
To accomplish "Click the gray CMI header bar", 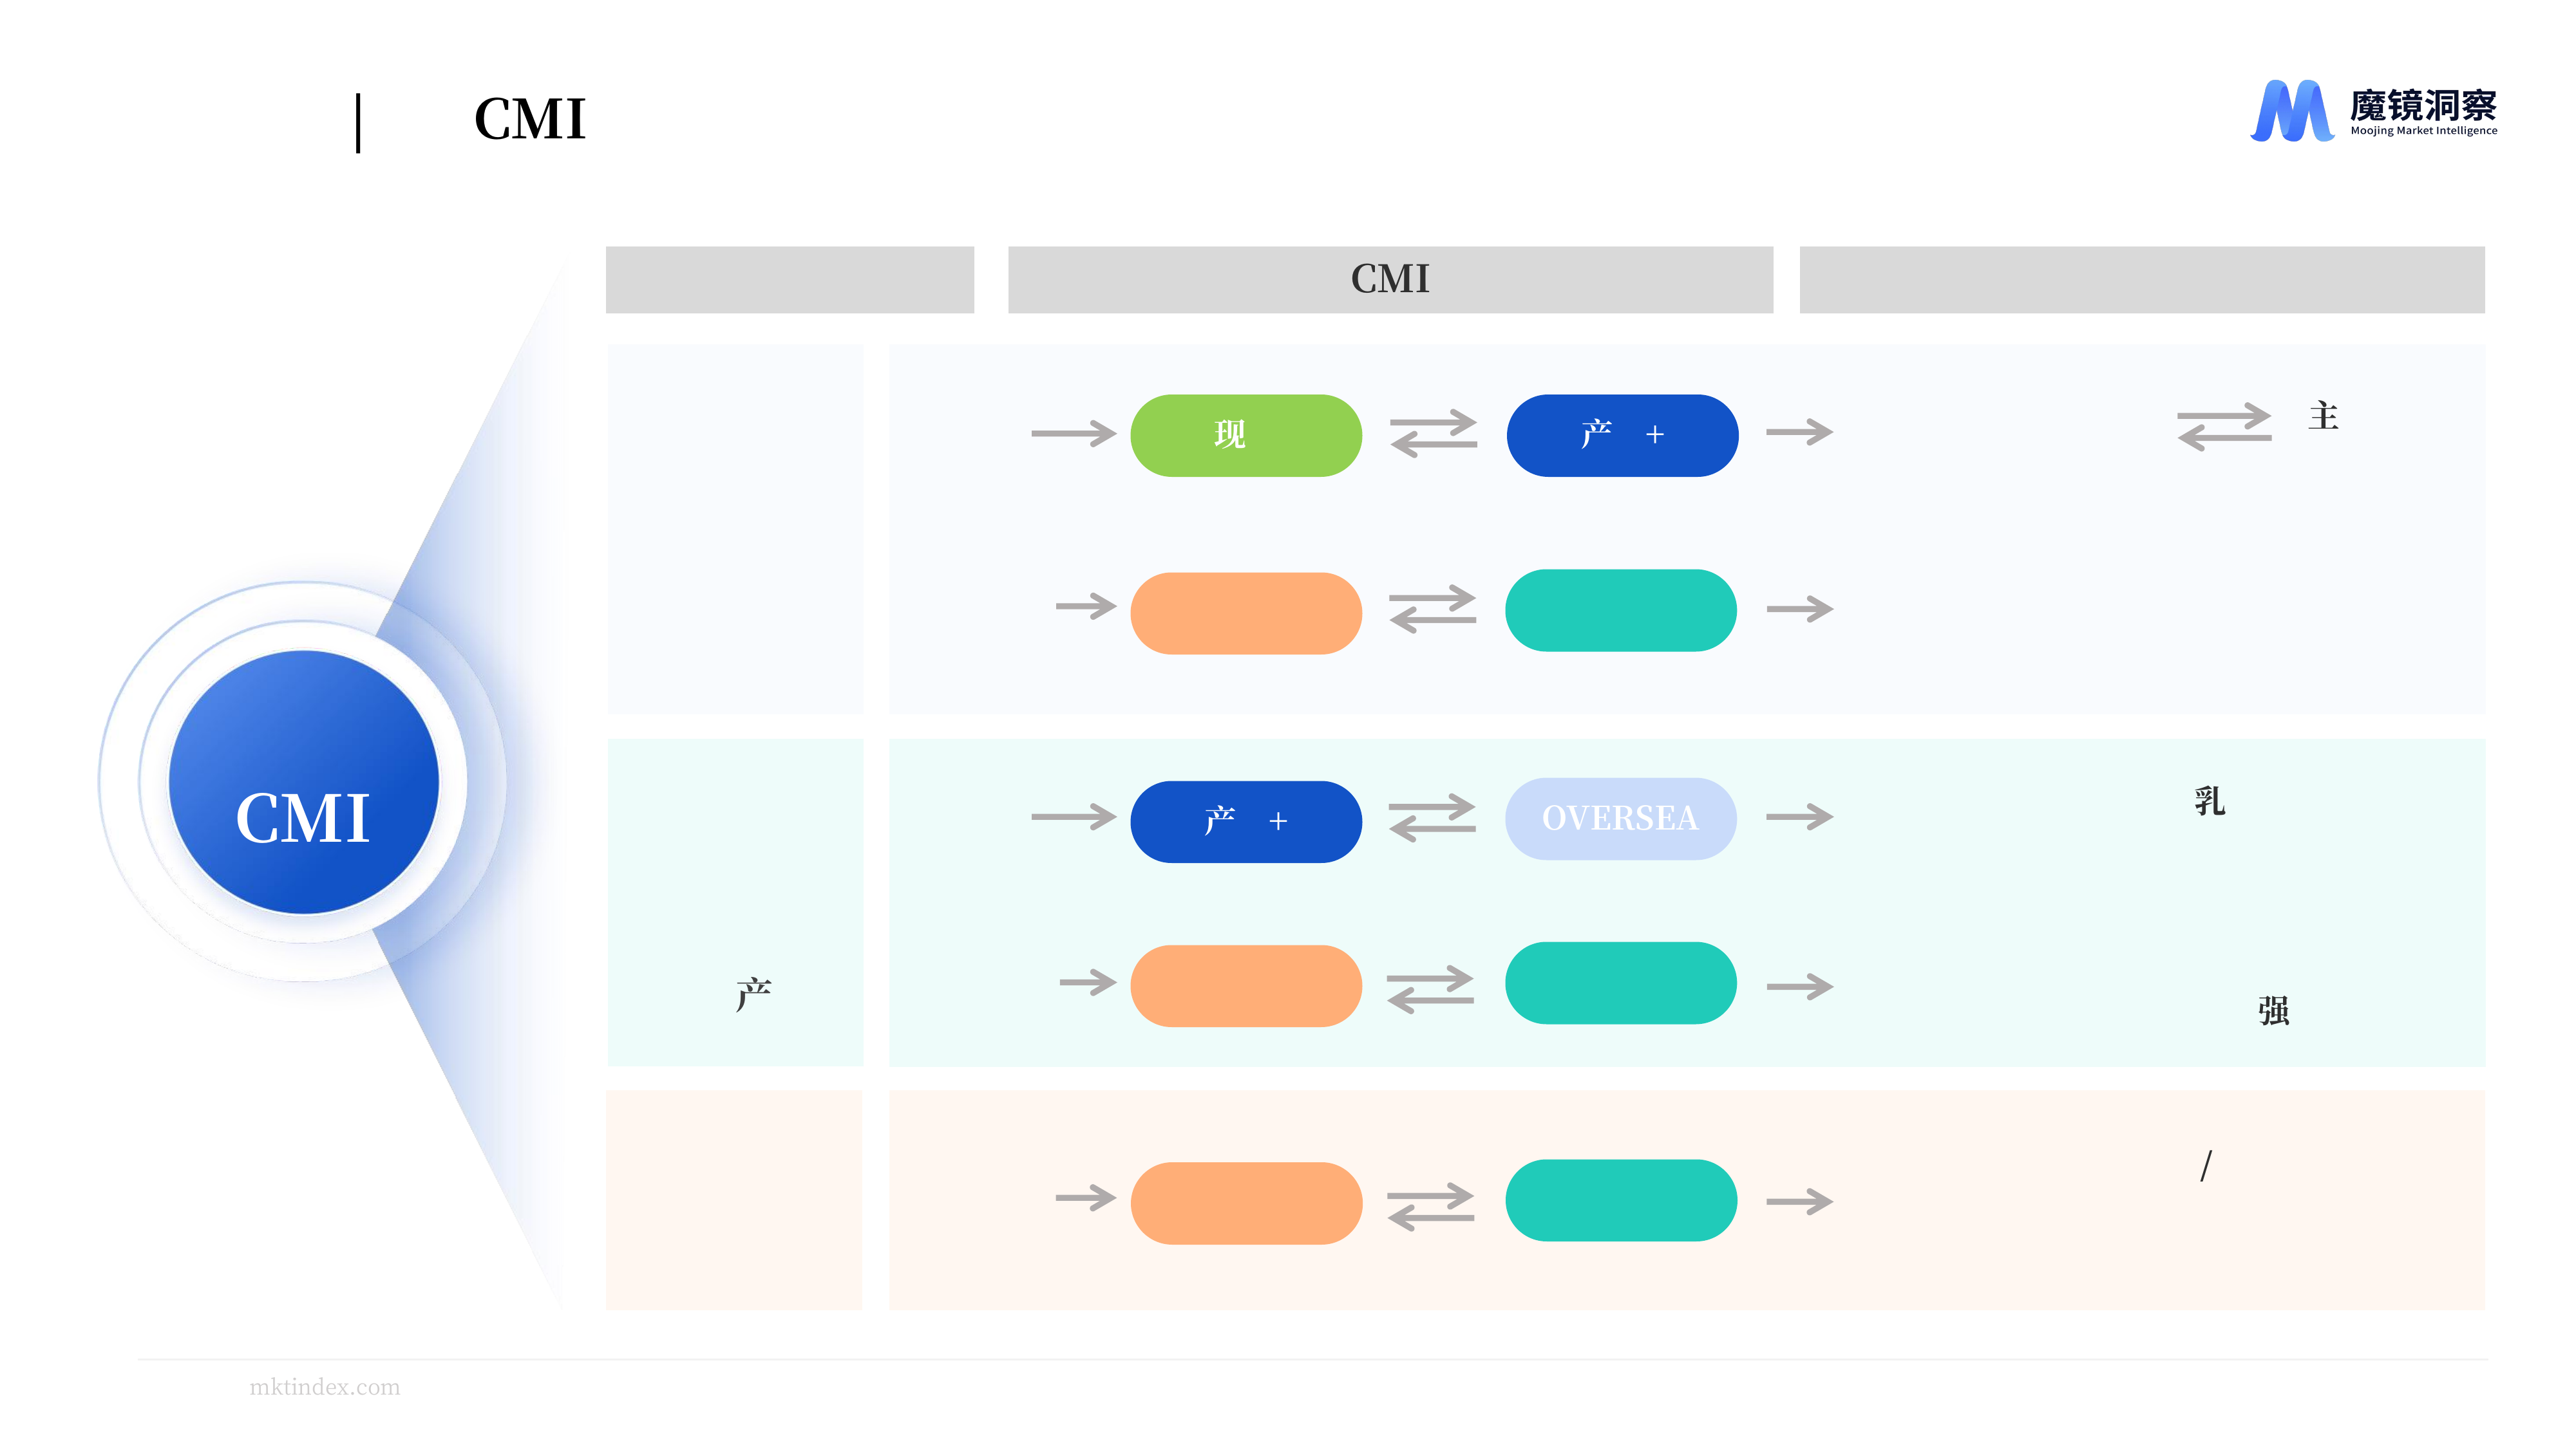I will click(x=1390, y=279).
